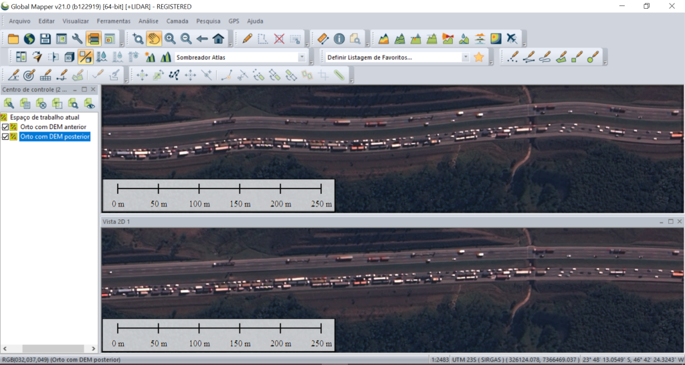Click the Digitizer pencil tool
The width and height of the screenshot is (685, 365).
(x=248, y=39)
